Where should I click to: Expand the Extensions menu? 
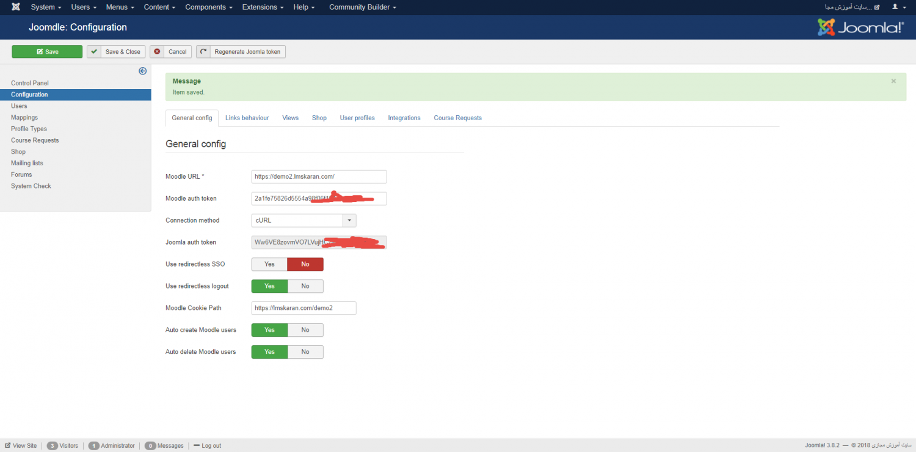[263, 7]
